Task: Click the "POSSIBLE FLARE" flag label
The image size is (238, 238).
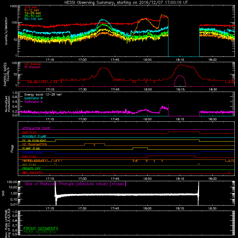Action: pyautogui.click(x=34, y=137)
